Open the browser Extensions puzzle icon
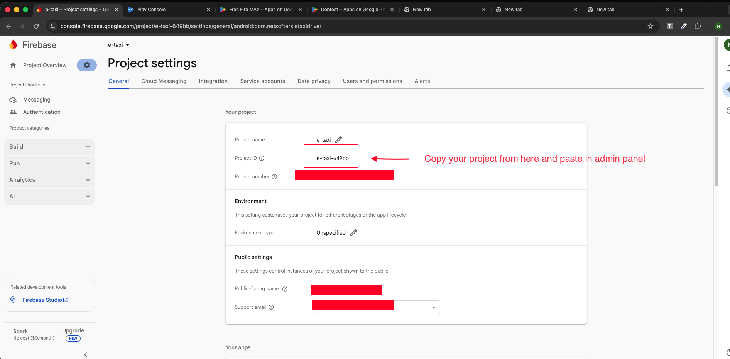730x359 pixels. [x=698, y=26]
